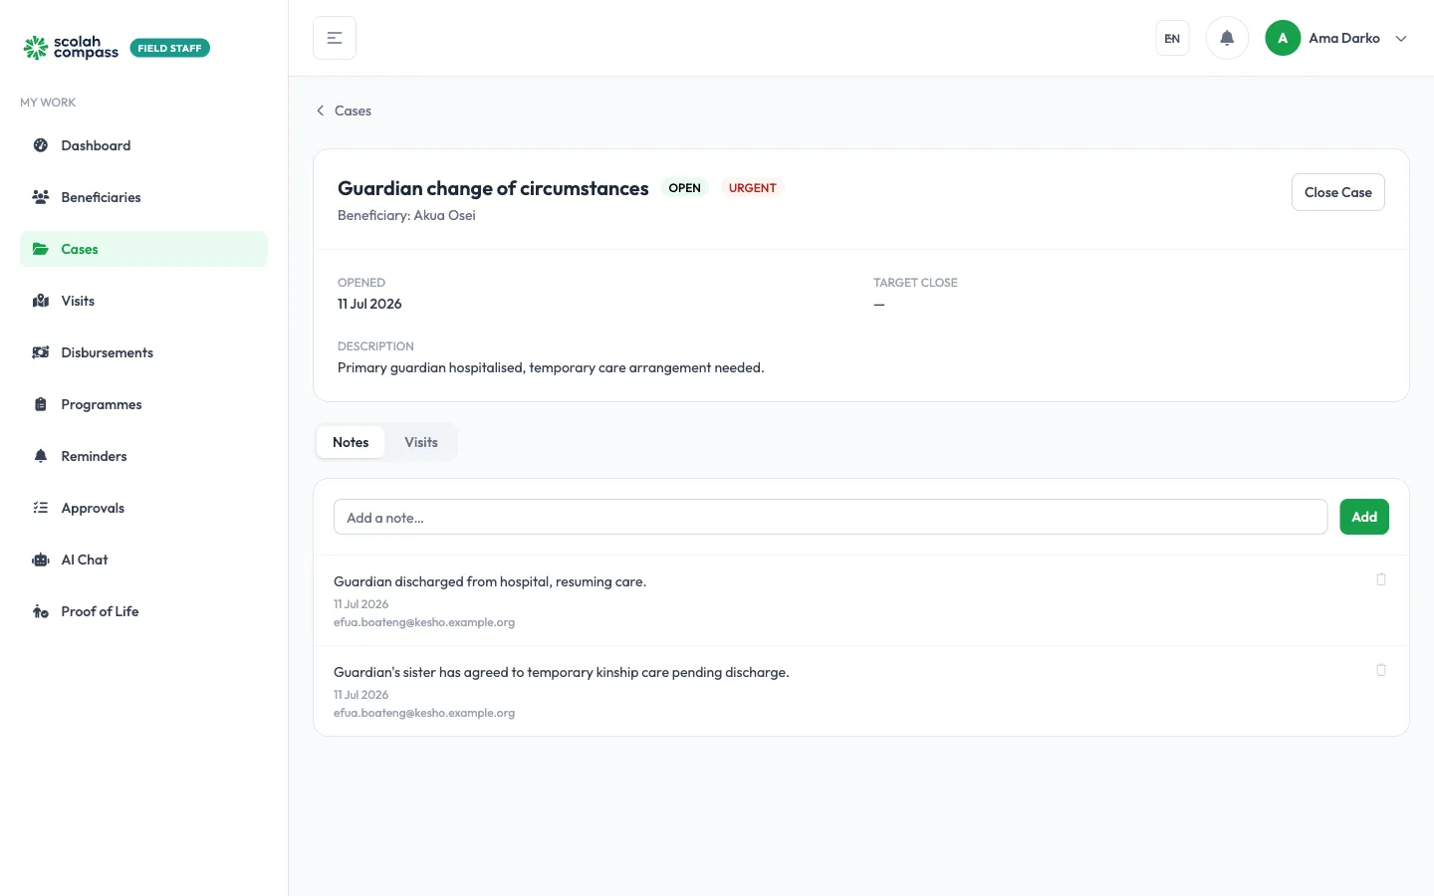Click the OPEN status badge
This screenshot has height=896, width=1434.
tap(684, 188)
